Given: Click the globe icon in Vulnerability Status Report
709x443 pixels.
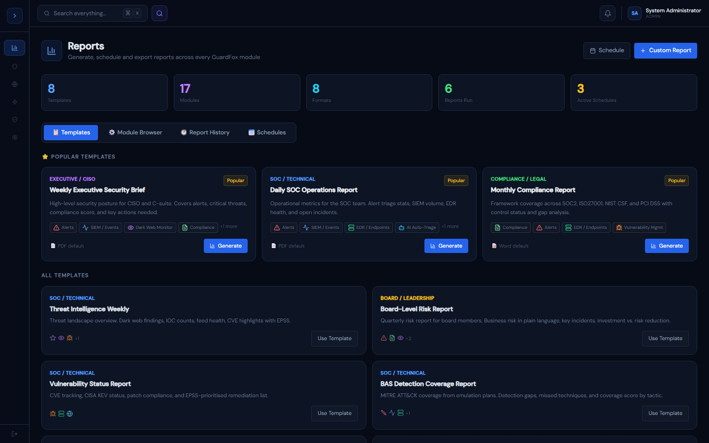Looking at the screenshot, I should tap(69, 413).
